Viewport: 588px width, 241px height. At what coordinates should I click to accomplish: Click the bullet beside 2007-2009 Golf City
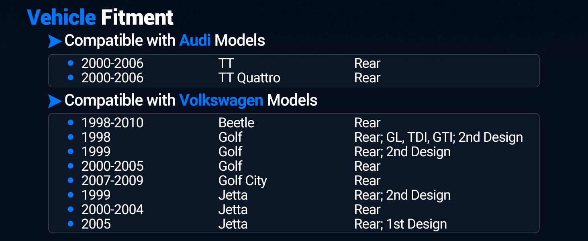(x=71, y=180)
